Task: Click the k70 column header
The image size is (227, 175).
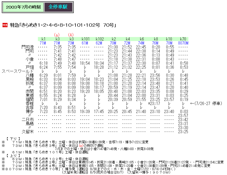Action: pos(183,39)
